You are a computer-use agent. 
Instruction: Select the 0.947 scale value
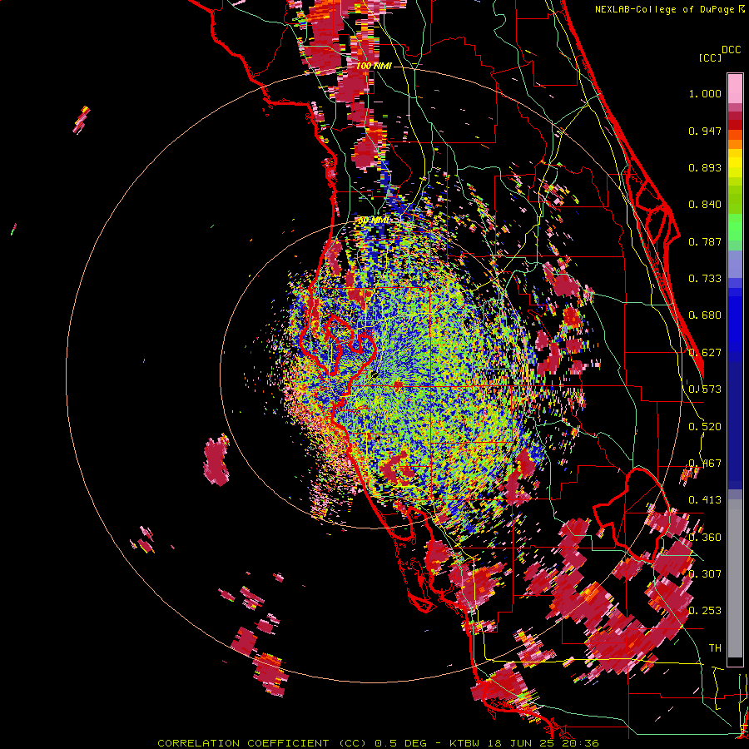(x=705, y=131)
